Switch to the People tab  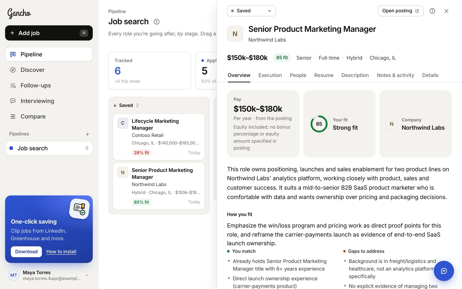point(298,75)
